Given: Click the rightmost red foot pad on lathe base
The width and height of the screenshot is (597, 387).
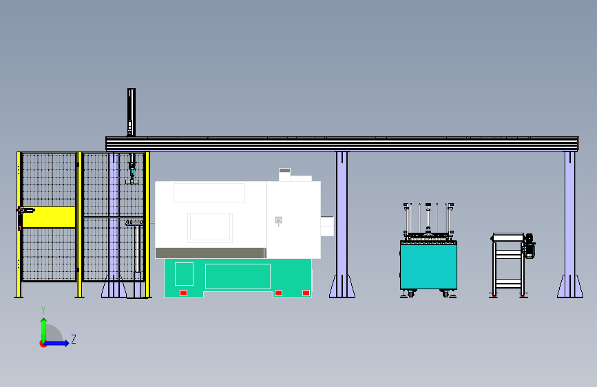Looking at the screenshot, I should (306, 293).
